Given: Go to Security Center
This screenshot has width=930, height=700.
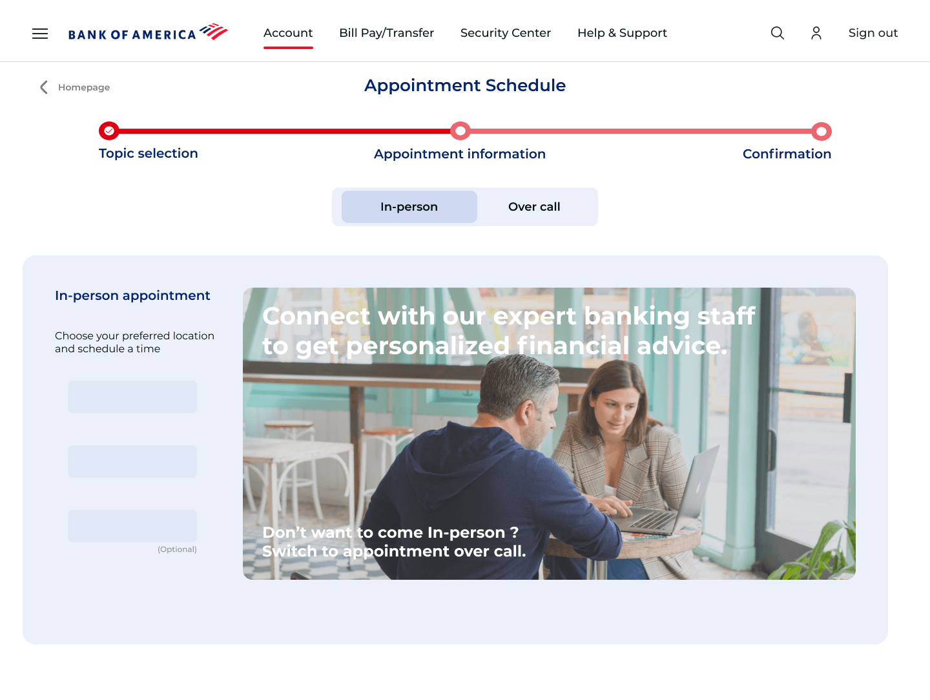Looking at the screenshot, I should pyautogui.click(x=506, y=33).
